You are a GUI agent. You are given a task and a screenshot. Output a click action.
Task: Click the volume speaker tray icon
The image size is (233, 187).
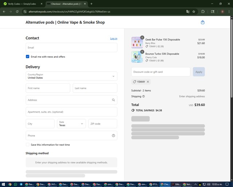point(209,184)
